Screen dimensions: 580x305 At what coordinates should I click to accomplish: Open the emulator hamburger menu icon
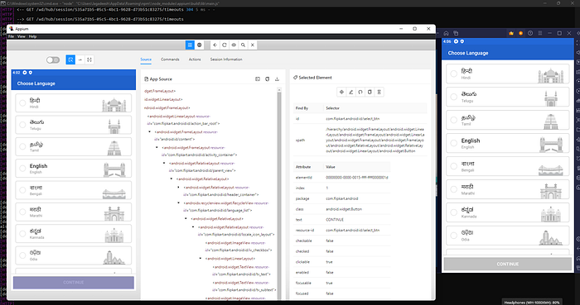540,33
